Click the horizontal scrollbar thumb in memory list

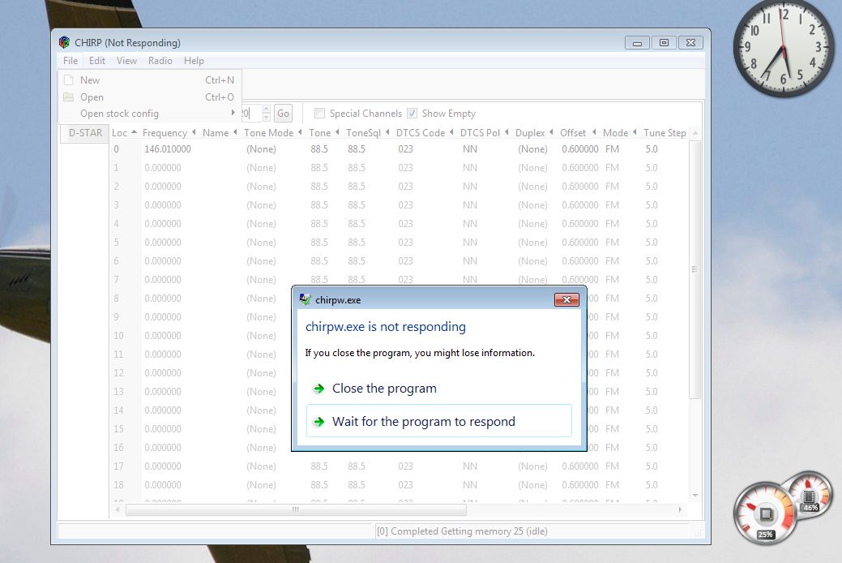pyautogui.click(x=295, y=509)
